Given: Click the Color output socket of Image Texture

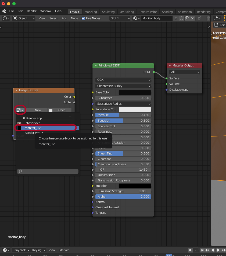Looking at the screenshot, I should [74, 97].
